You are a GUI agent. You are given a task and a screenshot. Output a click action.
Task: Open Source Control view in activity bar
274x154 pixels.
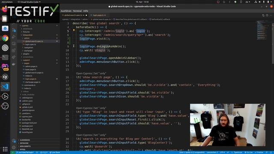point(14,30)
